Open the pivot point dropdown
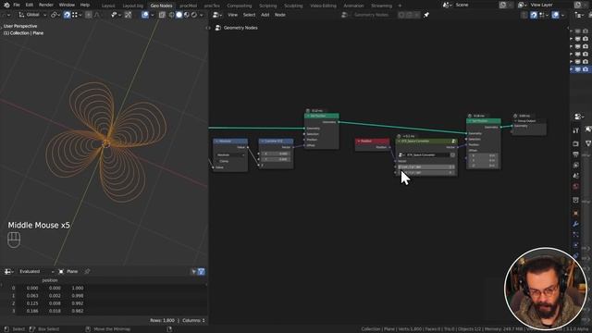 [55, 15]
